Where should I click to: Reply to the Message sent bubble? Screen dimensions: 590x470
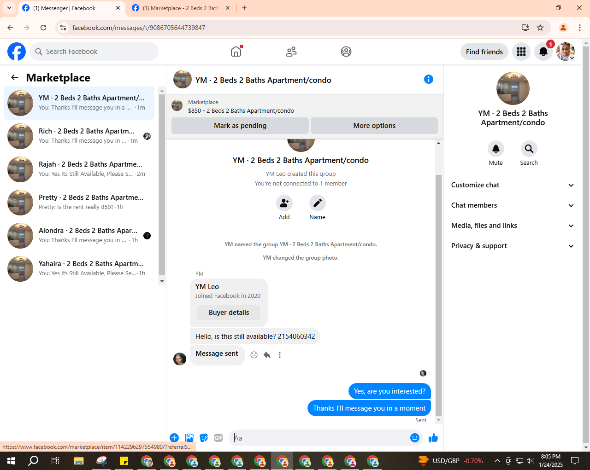click(267, 355)
